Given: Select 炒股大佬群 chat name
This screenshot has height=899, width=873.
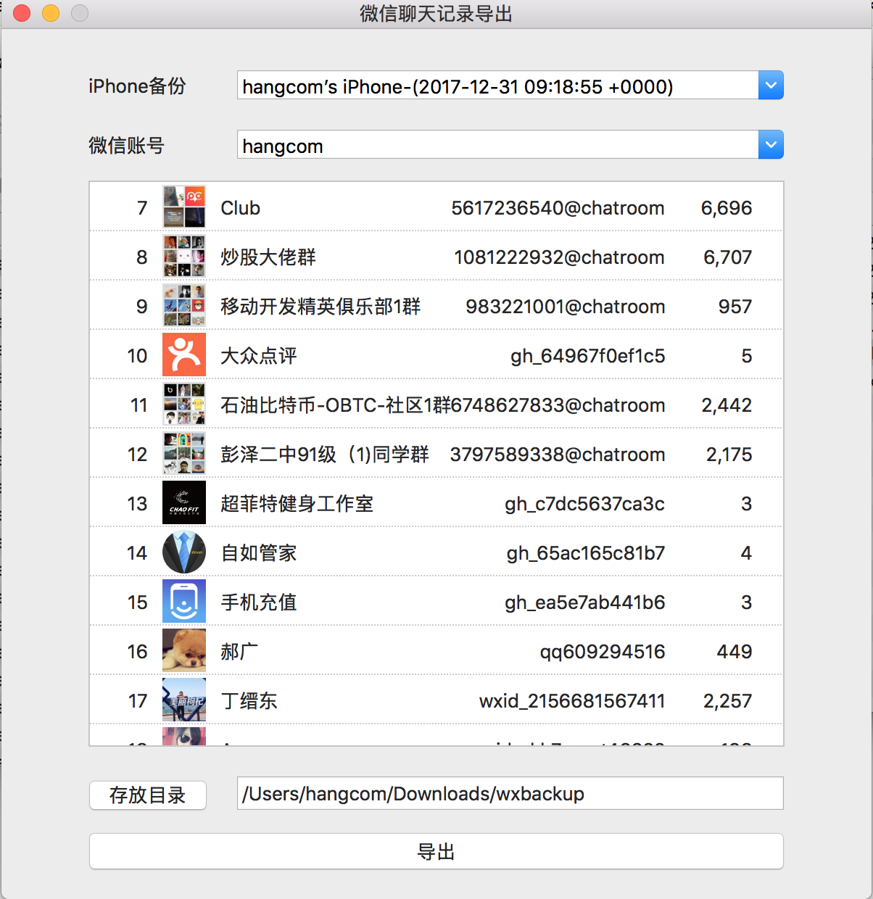Looking at the screenshot, I should (x=268, y=257).
